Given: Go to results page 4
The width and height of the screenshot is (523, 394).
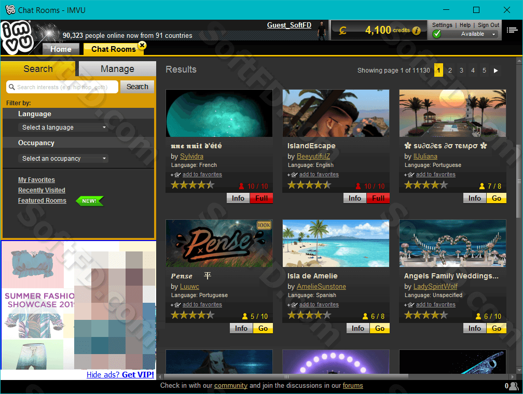Looking at the screenshot, I should click(x=473, y=71).
